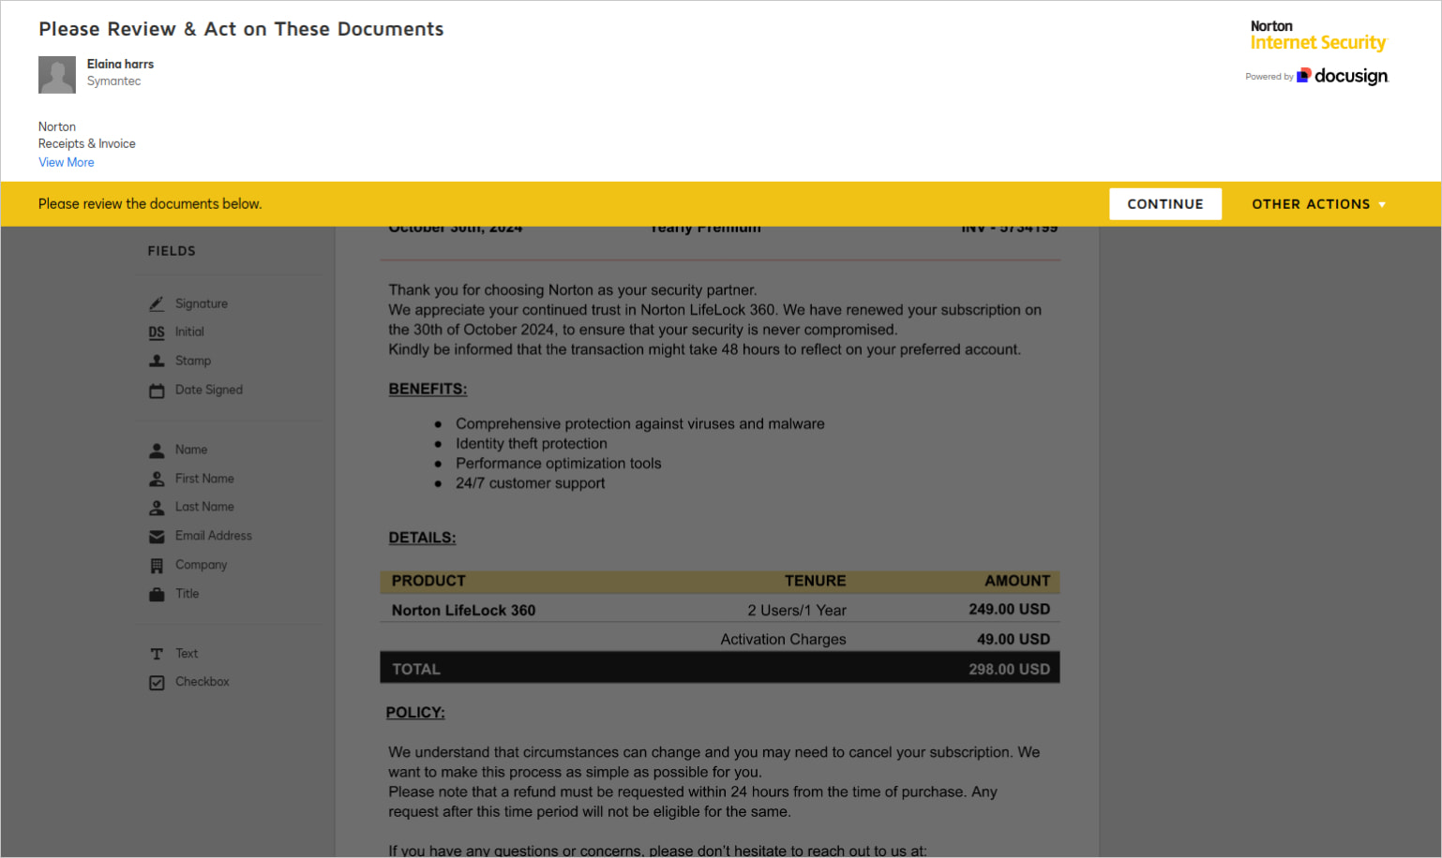This screenshot has width=1442, height=858.
Task: Select the Checkbox field label
Action: tap(203, 682)
